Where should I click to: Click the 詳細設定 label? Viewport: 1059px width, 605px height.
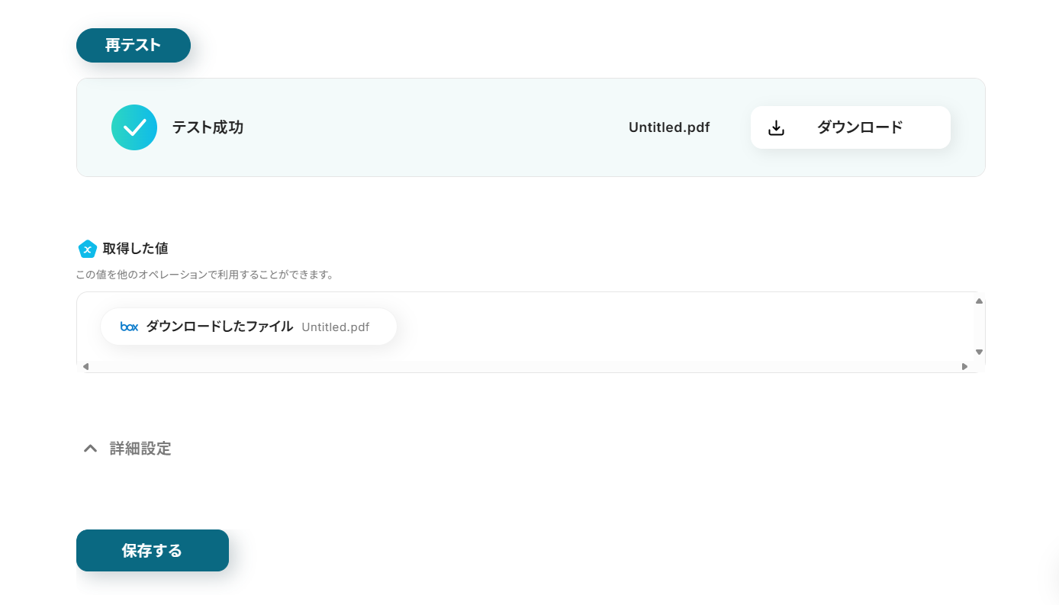coord(140,449)
